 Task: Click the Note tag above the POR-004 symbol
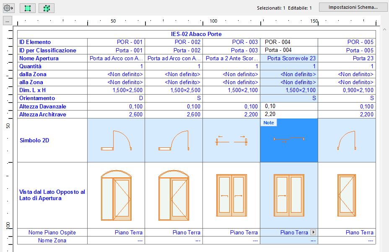point(268,122)
